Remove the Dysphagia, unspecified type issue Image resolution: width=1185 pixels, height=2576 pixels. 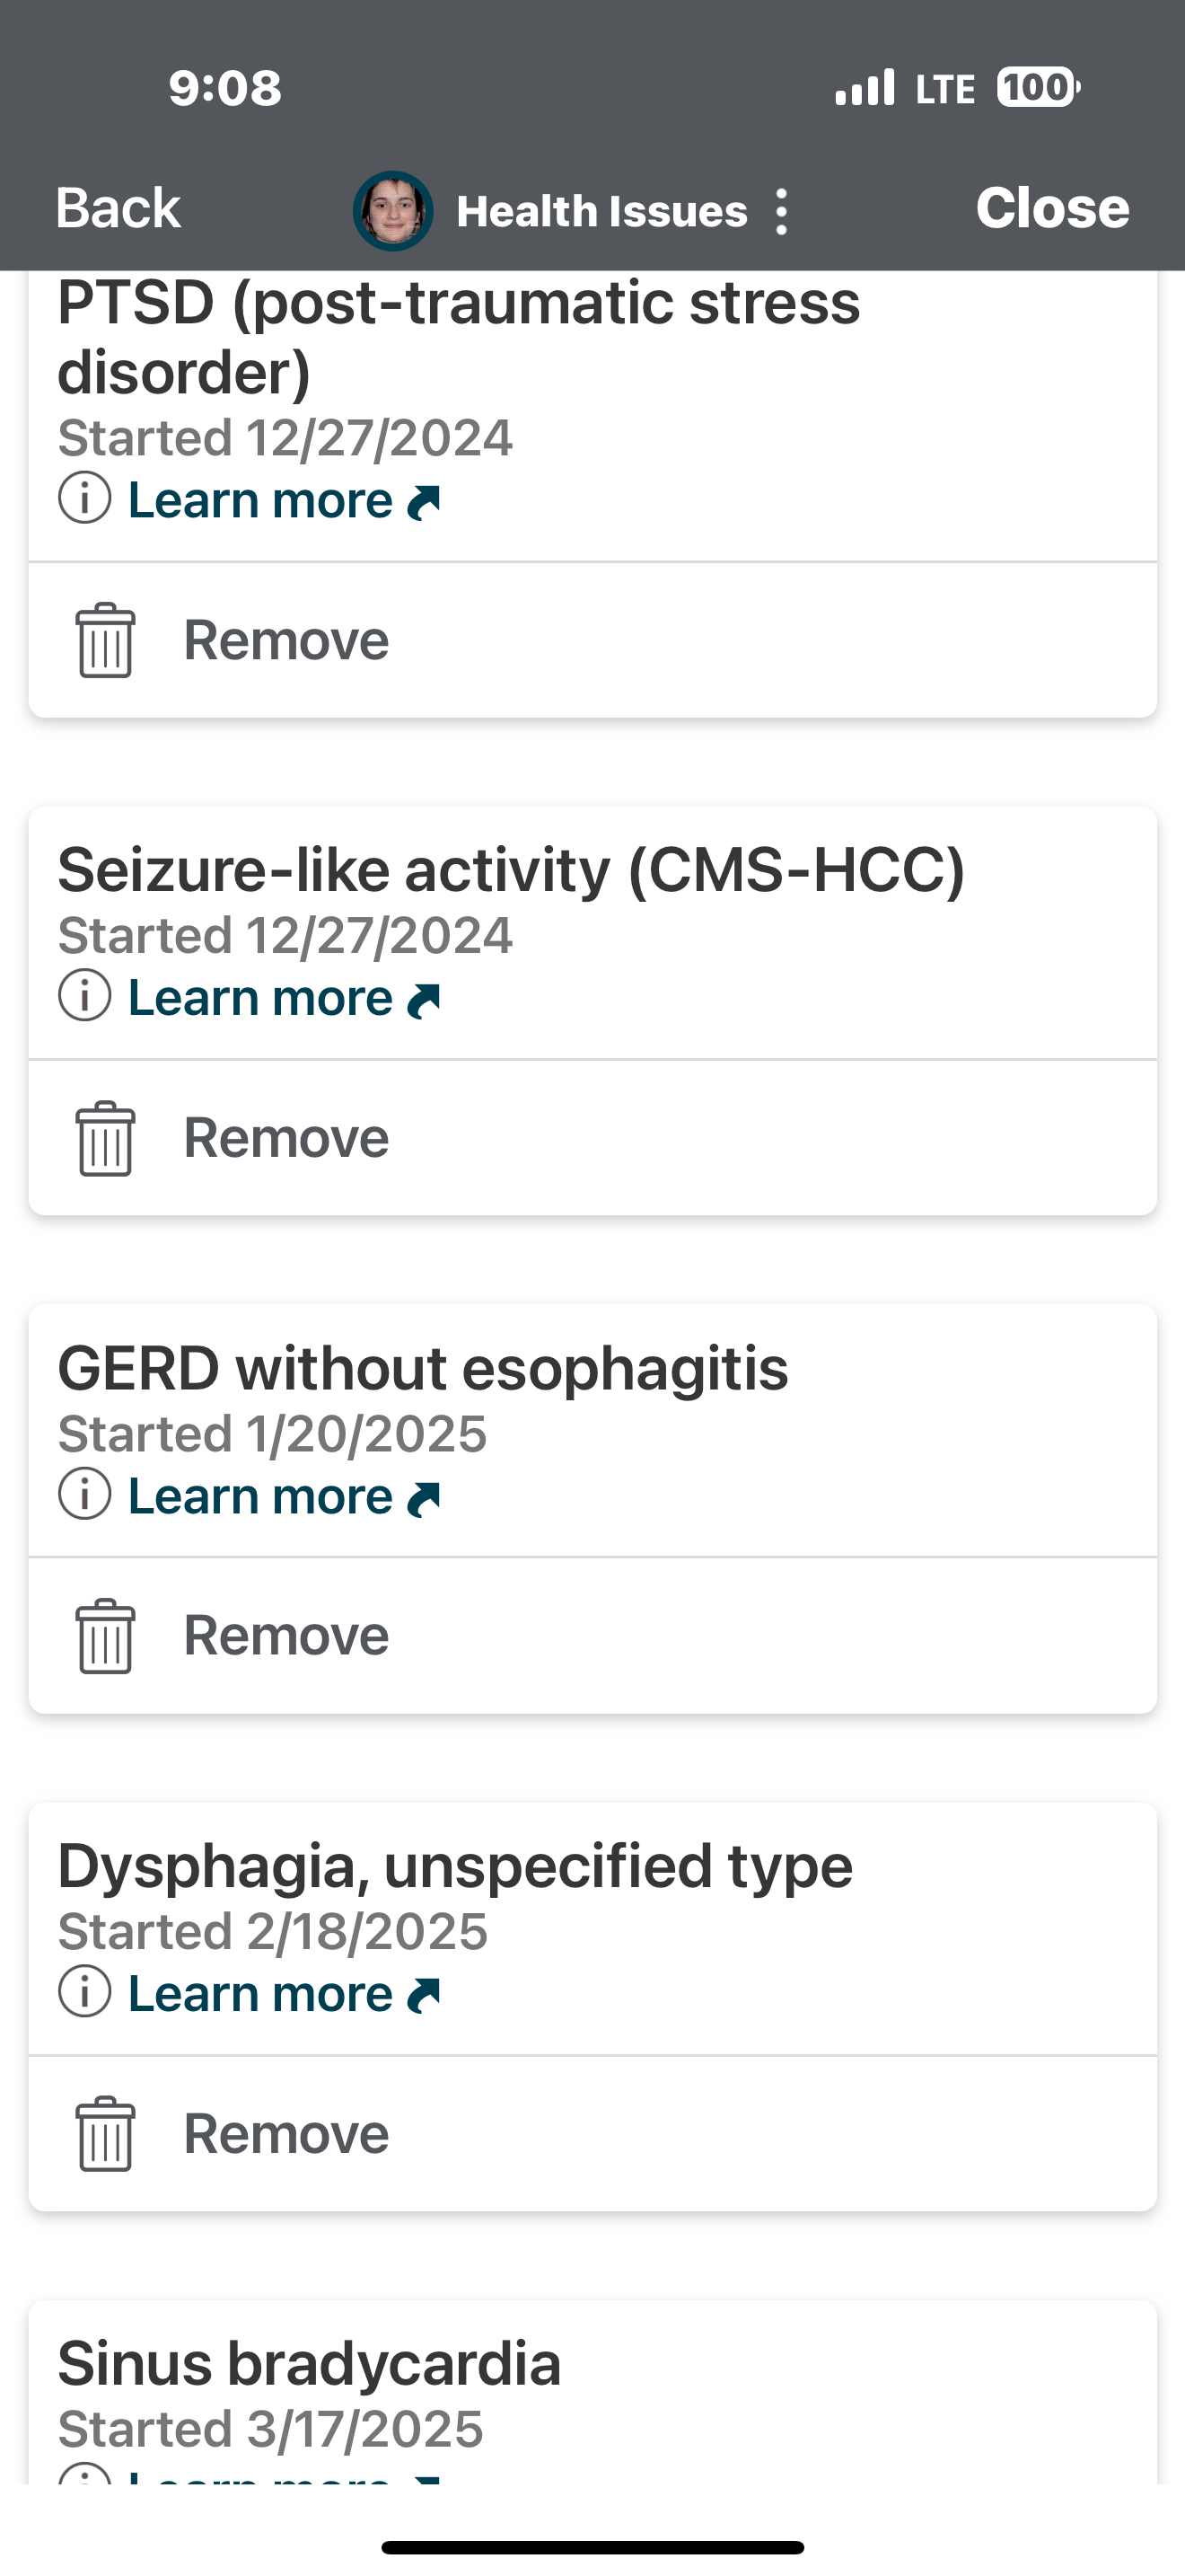285,2134
